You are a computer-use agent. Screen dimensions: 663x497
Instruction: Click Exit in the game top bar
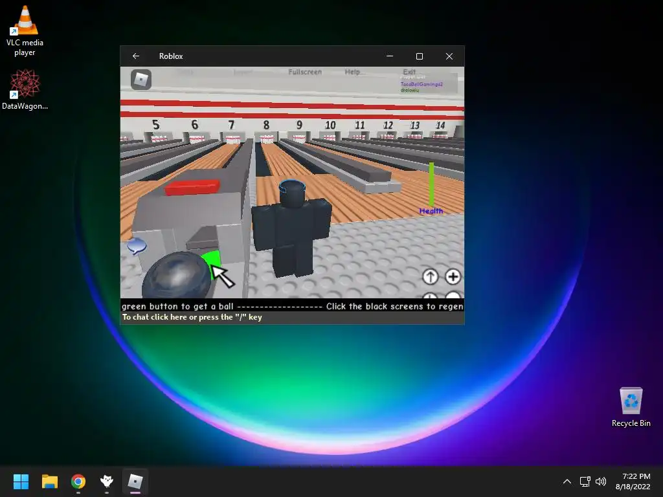click(x=409, y=71)
